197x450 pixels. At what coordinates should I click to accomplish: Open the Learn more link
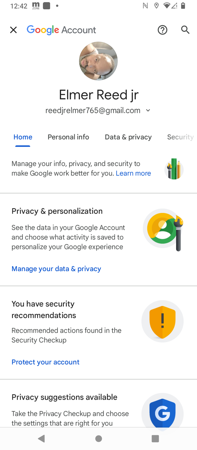point(133,173)
